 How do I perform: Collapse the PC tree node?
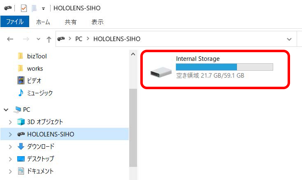[6, 110]
